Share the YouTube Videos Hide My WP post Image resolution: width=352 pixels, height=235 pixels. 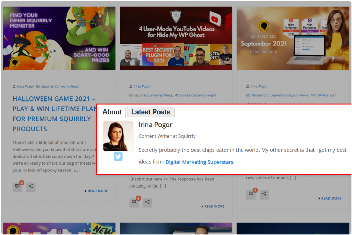[147, 202]
